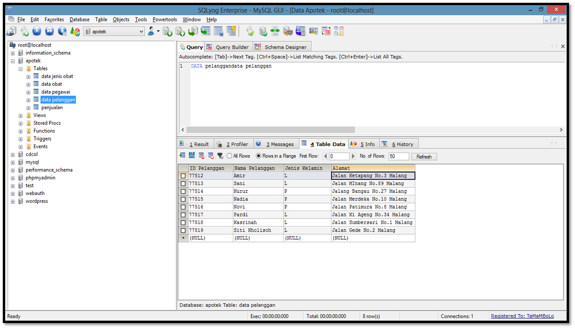Image resolution: width=575 pixels, height=329 pixels.
Task: Switch to the 3 Messages tab
Action: click(276, 144)
